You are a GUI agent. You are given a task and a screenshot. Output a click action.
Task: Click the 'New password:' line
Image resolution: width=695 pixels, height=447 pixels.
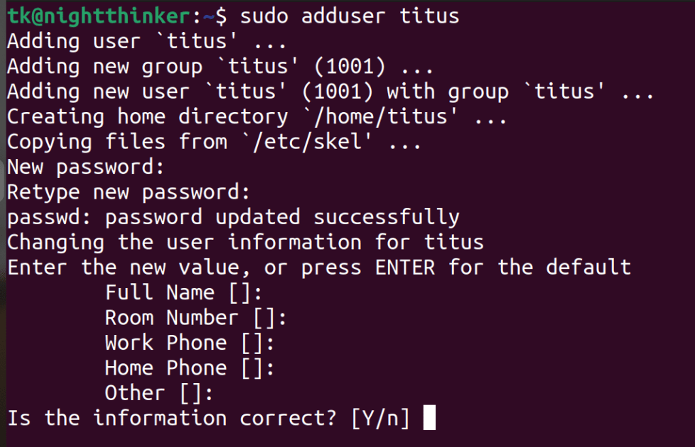pyautogui.click(x=85, y=167)
